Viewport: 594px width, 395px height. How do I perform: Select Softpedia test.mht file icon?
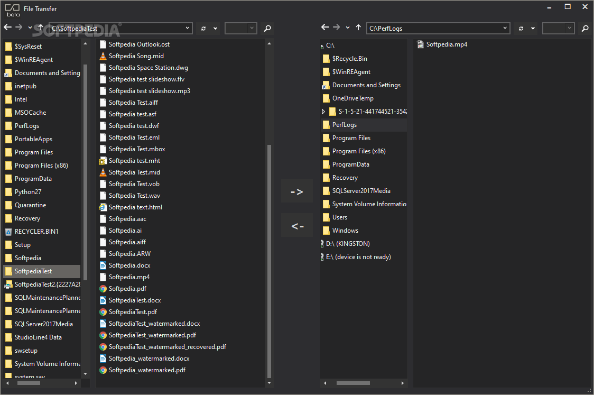point(103,161)
